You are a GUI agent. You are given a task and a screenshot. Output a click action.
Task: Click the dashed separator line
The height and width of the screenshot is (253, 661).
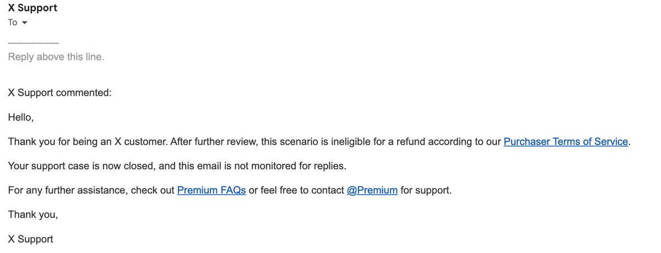tap(33, 42)
